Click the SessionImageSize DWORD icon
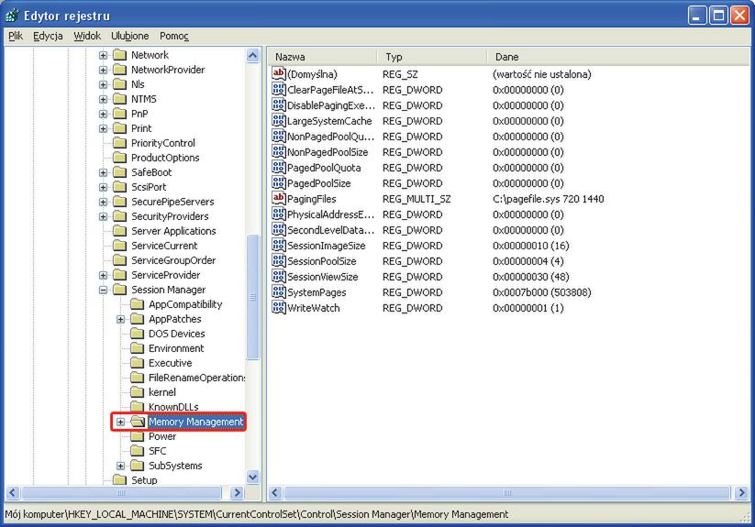 tap(279, 246)
